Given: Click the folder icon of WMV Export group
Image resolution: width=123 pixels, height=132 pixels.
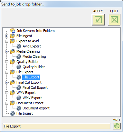Looking at the screenshot, I should [13, 93].
